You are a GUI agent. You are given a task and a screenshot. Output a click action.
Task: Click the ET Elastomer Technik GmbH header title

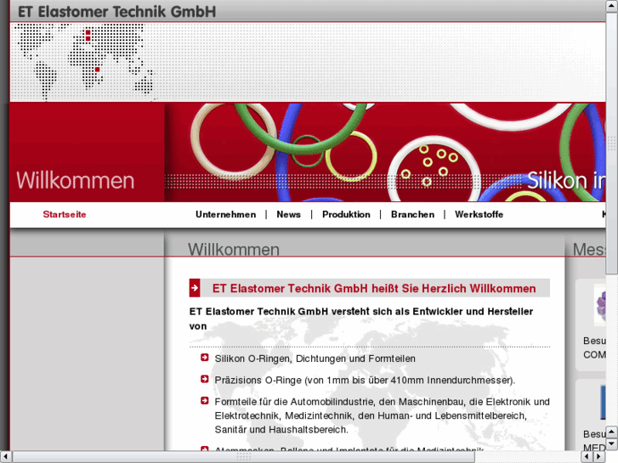117,12
